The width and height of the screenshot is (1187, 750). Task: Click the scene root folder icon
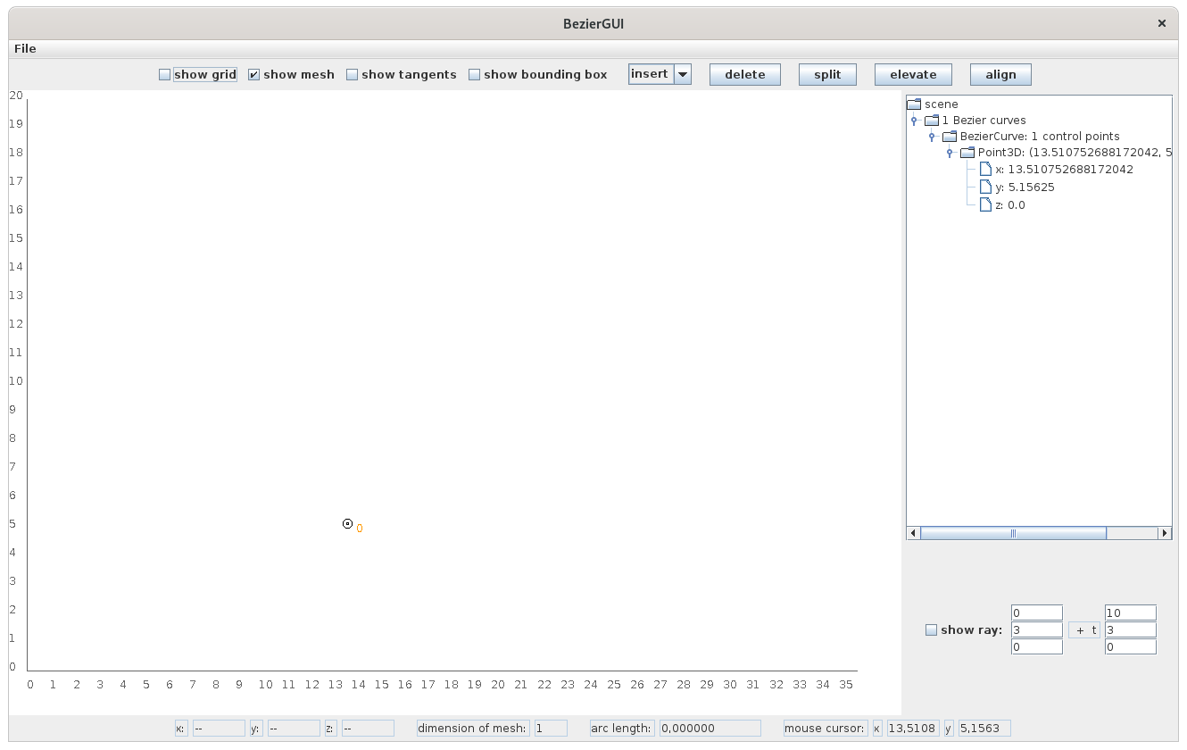(913, 104)
